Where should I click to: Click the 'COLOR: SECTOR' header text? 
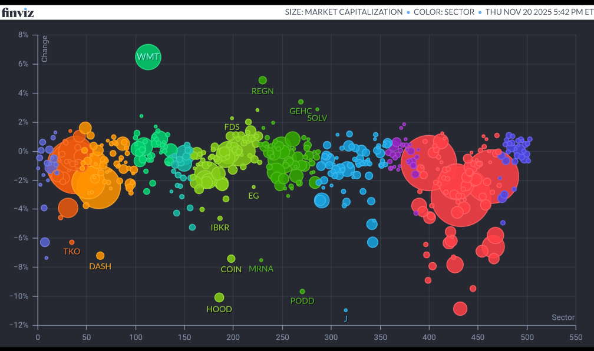tap(444, 12)
